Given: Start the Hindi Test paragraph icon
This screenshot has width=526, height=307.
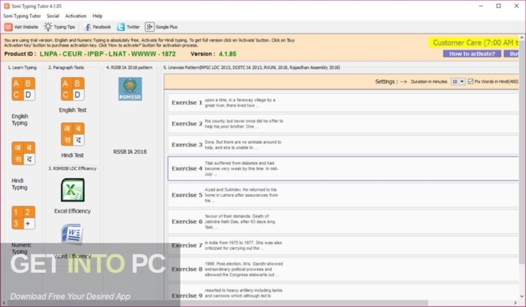Looking at the screenshot, I should [73, 134].
